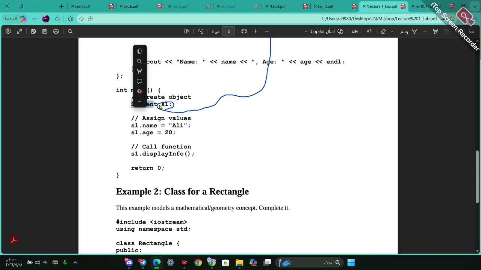The height and width of the screenshot is (270, 481).
Task: Switch to Lec.6.pdf tab
Action: tap(141, 6)
